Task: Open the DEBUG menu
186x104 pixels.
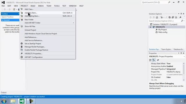Action: pos(41,6)
